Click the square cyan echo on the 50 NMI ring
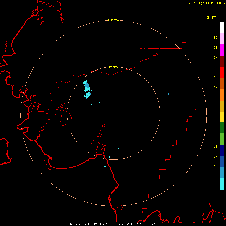 pos(110,157)
